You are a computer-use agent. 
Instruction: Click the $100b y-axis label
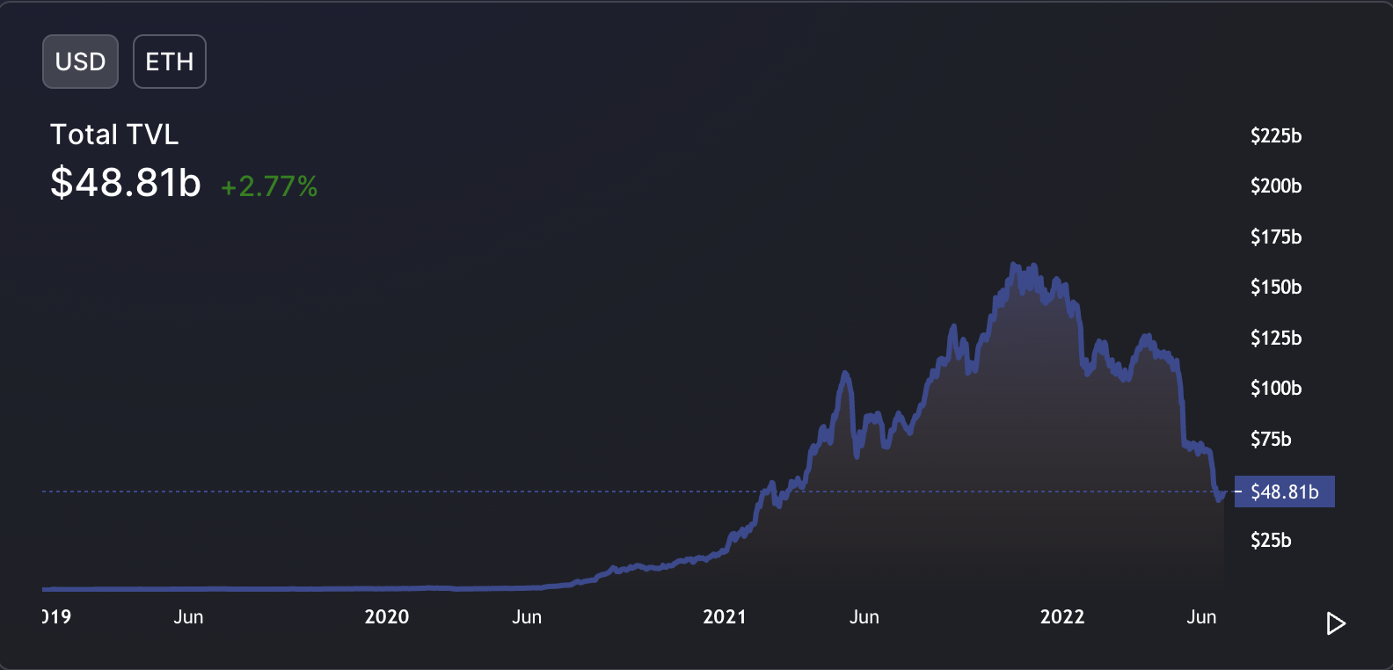(x=1276, y=388)
